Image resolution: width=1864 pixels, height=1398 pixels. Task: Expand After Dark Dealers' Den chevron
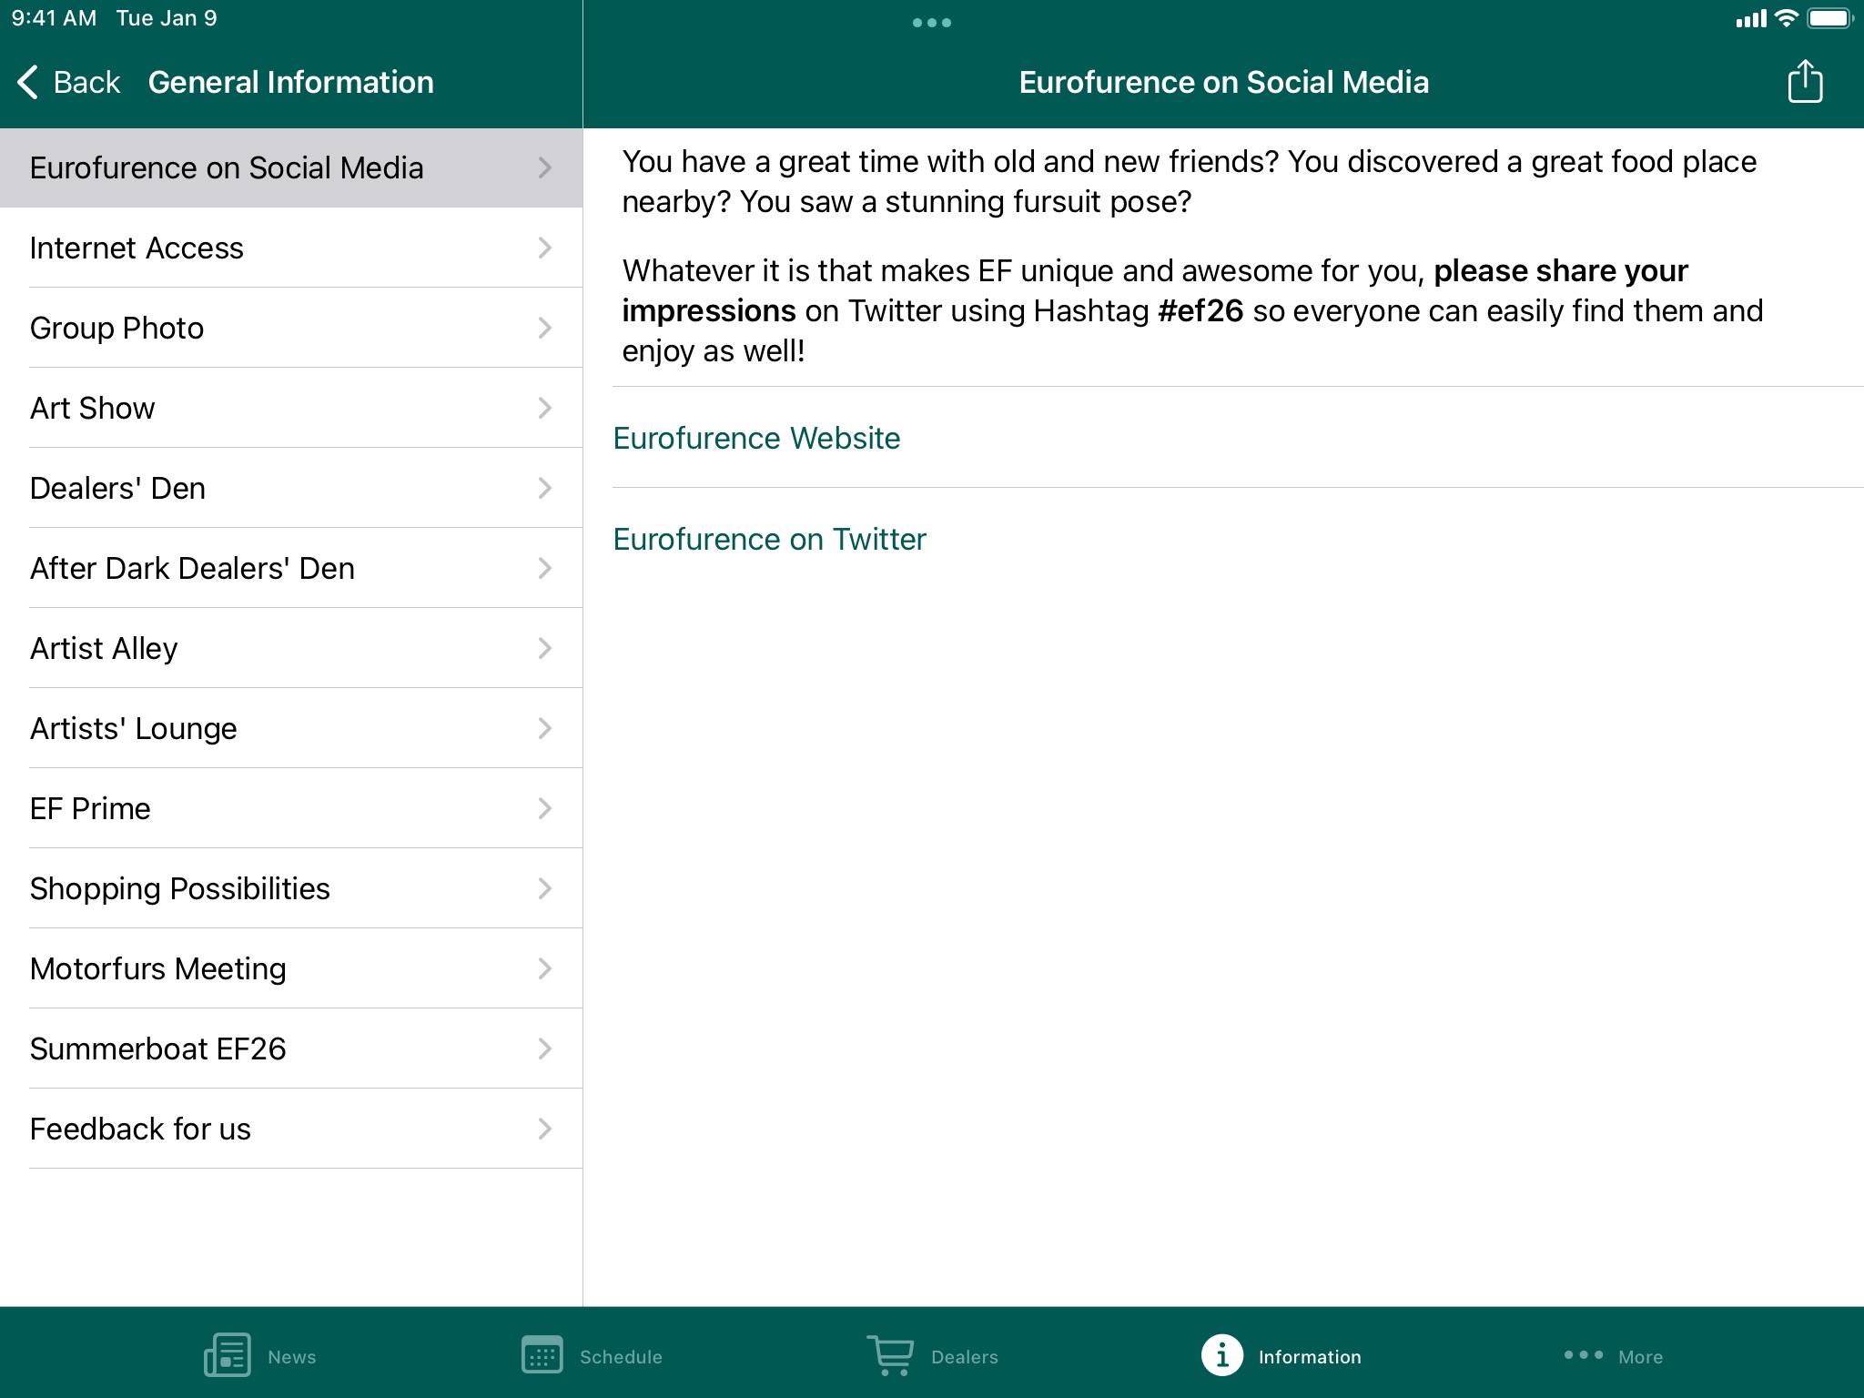(x=545, y=568)
